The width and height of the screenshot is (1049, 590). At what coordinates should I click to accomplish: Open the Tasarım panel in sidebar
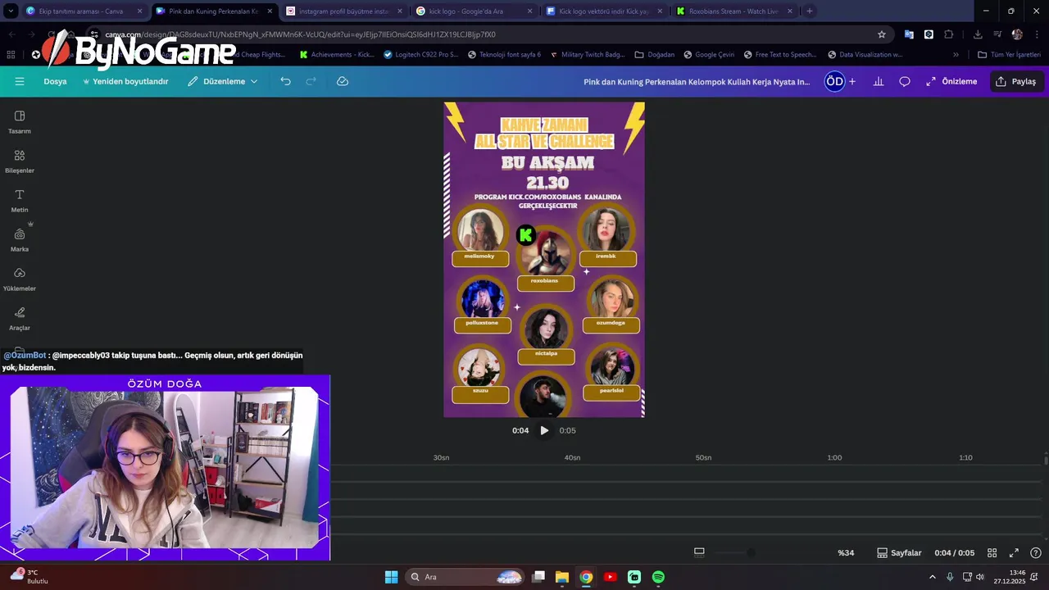pyautogui.click(x=20, y=121)
